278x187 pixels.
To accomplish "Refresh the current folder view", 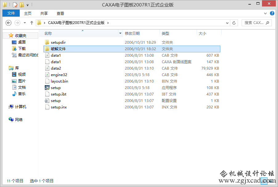I will coord(234,23).
